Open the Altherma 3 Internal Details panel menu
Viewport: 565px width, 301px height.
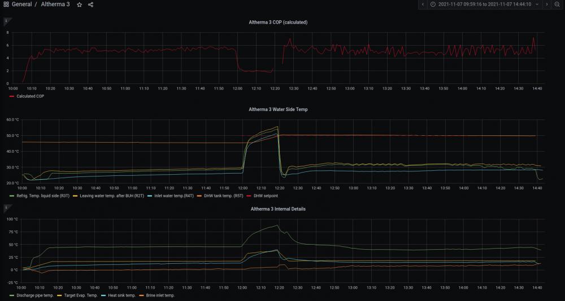click(x=278, y=209)
